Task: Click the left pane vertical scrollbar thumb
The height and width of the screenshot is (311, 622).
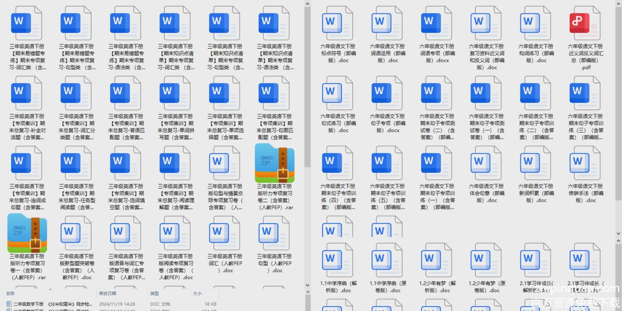Action: 307,87
